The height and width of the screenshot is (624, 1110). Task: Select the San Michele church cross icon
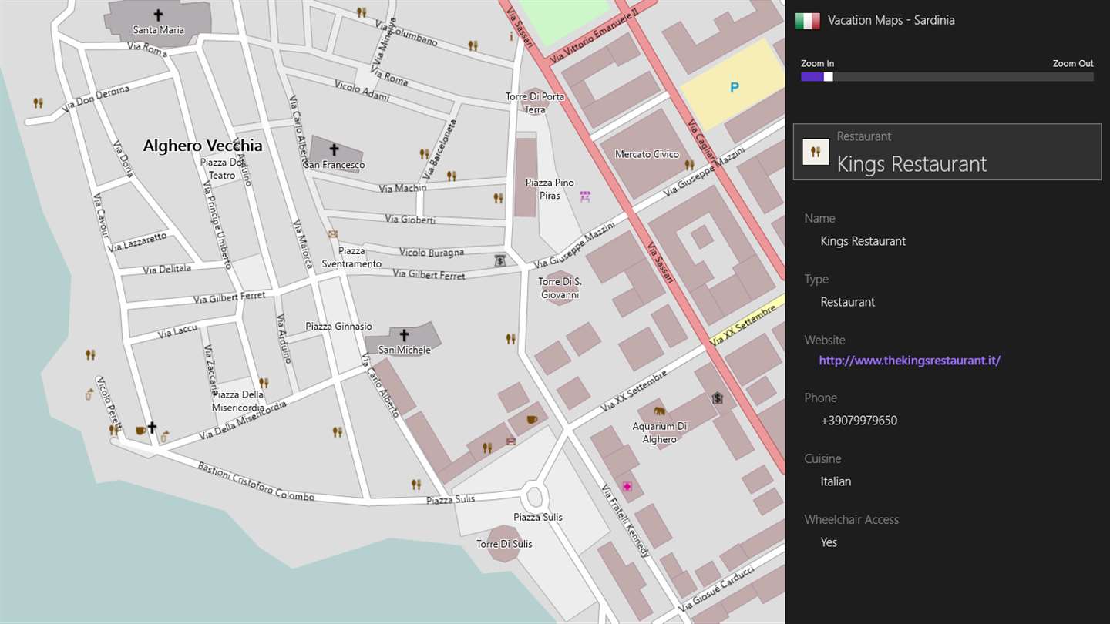(x=404, y=335)
